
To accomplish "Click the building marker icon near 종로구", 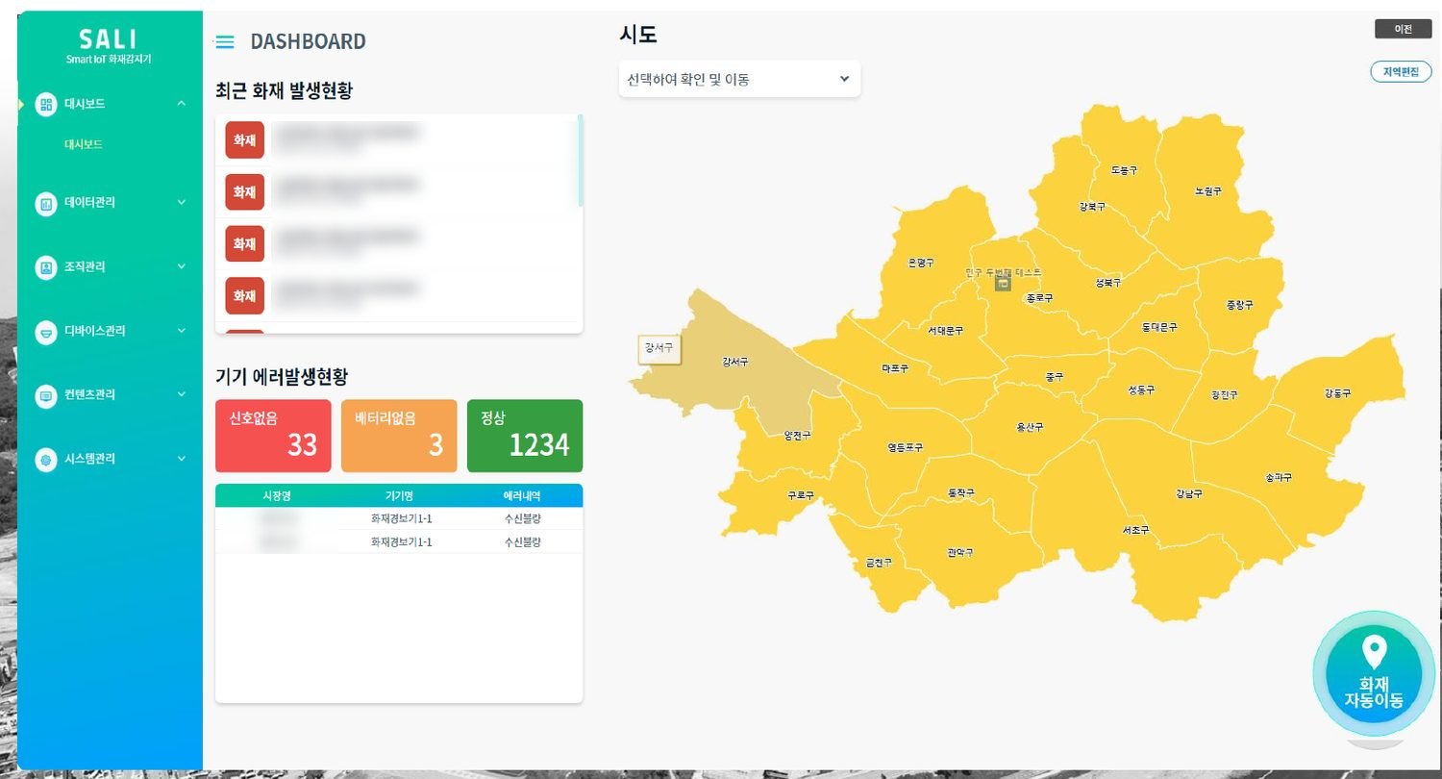I will tap(1003, 284).
